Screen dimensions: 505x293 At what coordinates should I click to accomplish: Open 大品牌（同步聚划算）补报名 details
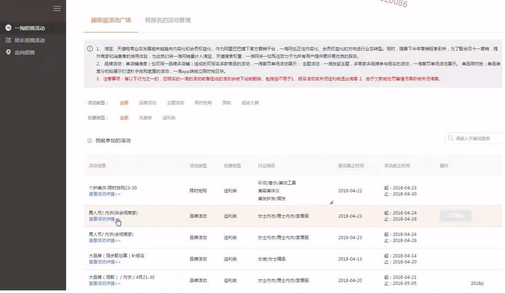point(102,262)
